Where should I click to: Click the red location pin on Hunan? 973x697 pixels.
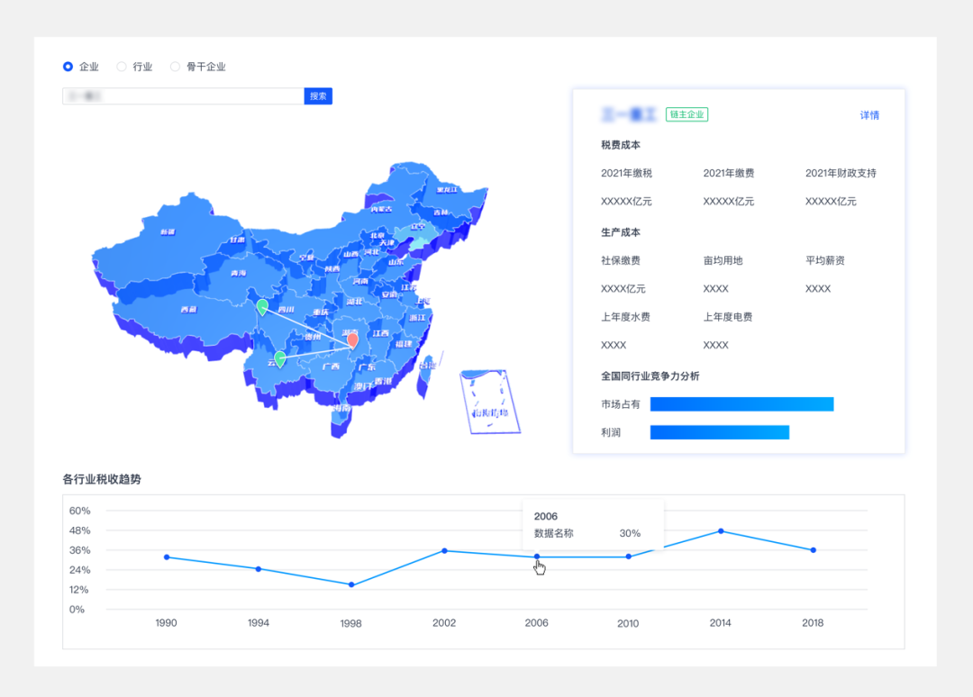coord(354,340)
